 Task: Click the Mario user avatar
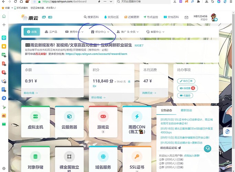click(214, 17)
